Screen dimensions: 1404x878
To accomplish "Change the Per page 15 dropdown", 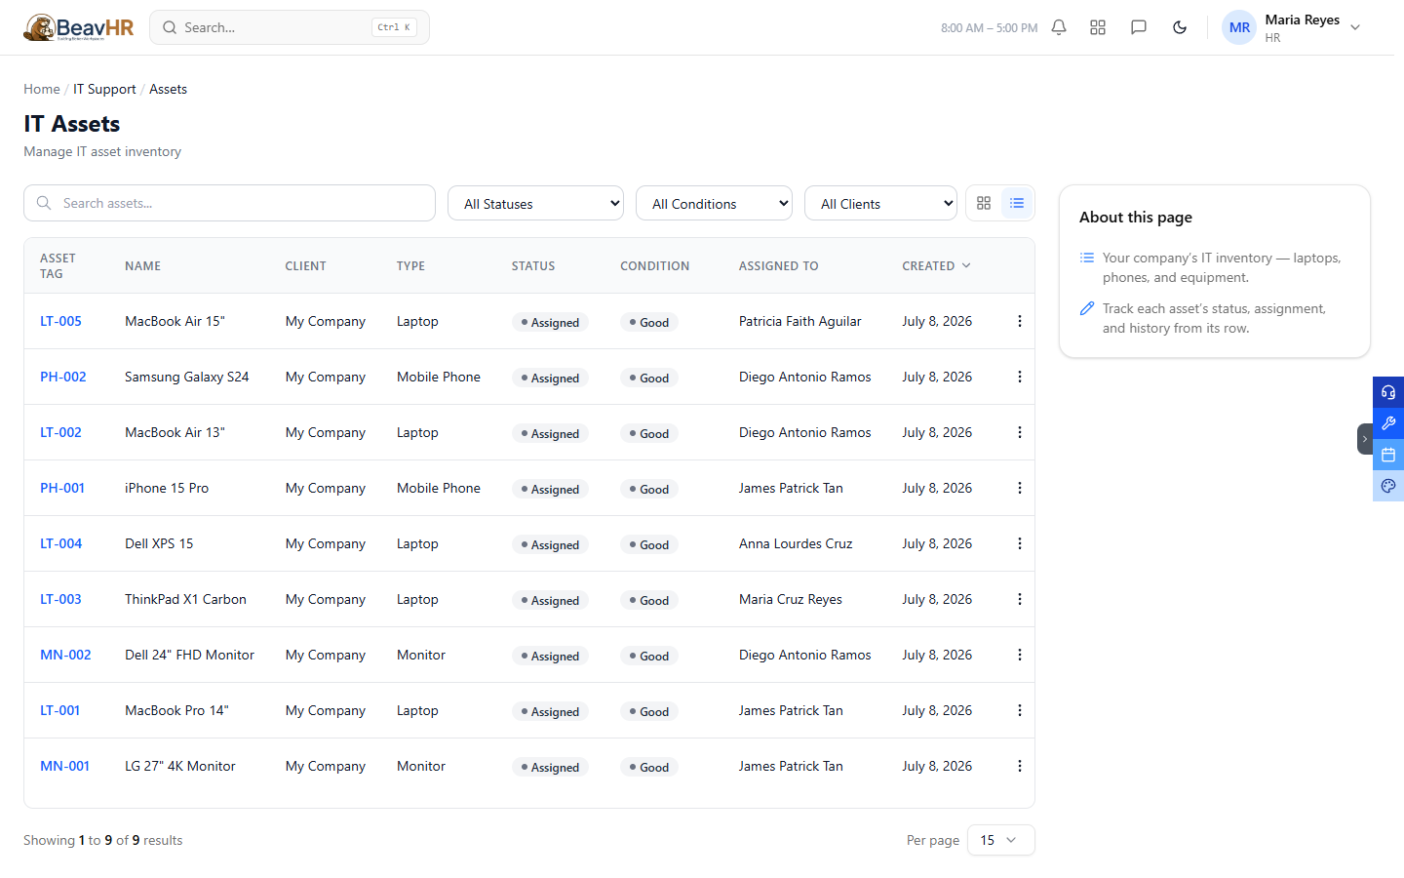I will [x=1000, y=840].
